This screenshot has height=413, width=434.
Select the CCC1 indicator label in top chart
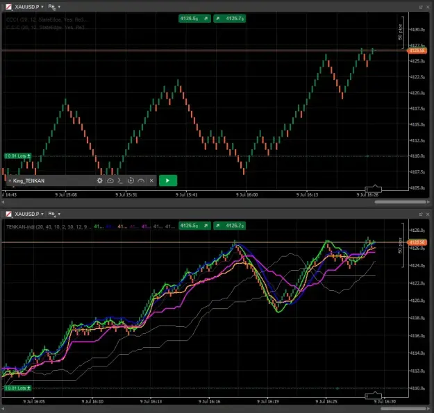47,20
